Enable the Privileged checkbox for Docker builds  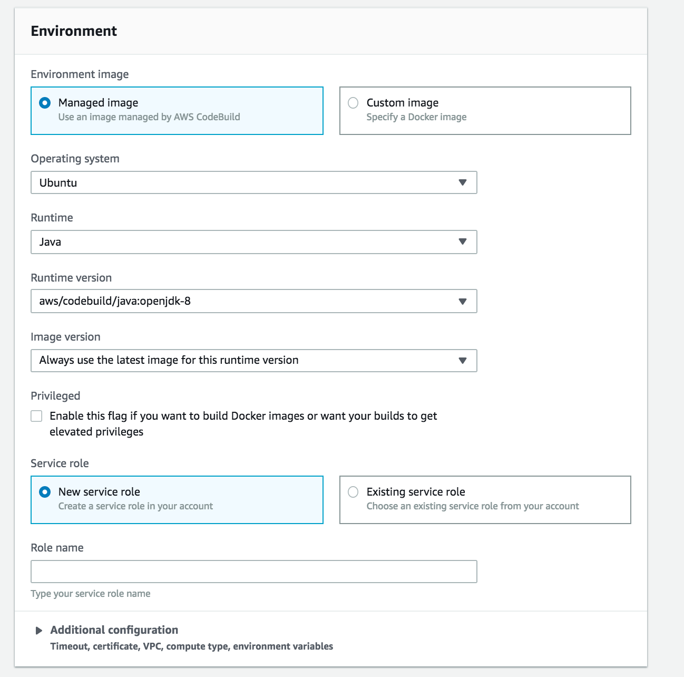pyautogui.click(x=36, y=416)
